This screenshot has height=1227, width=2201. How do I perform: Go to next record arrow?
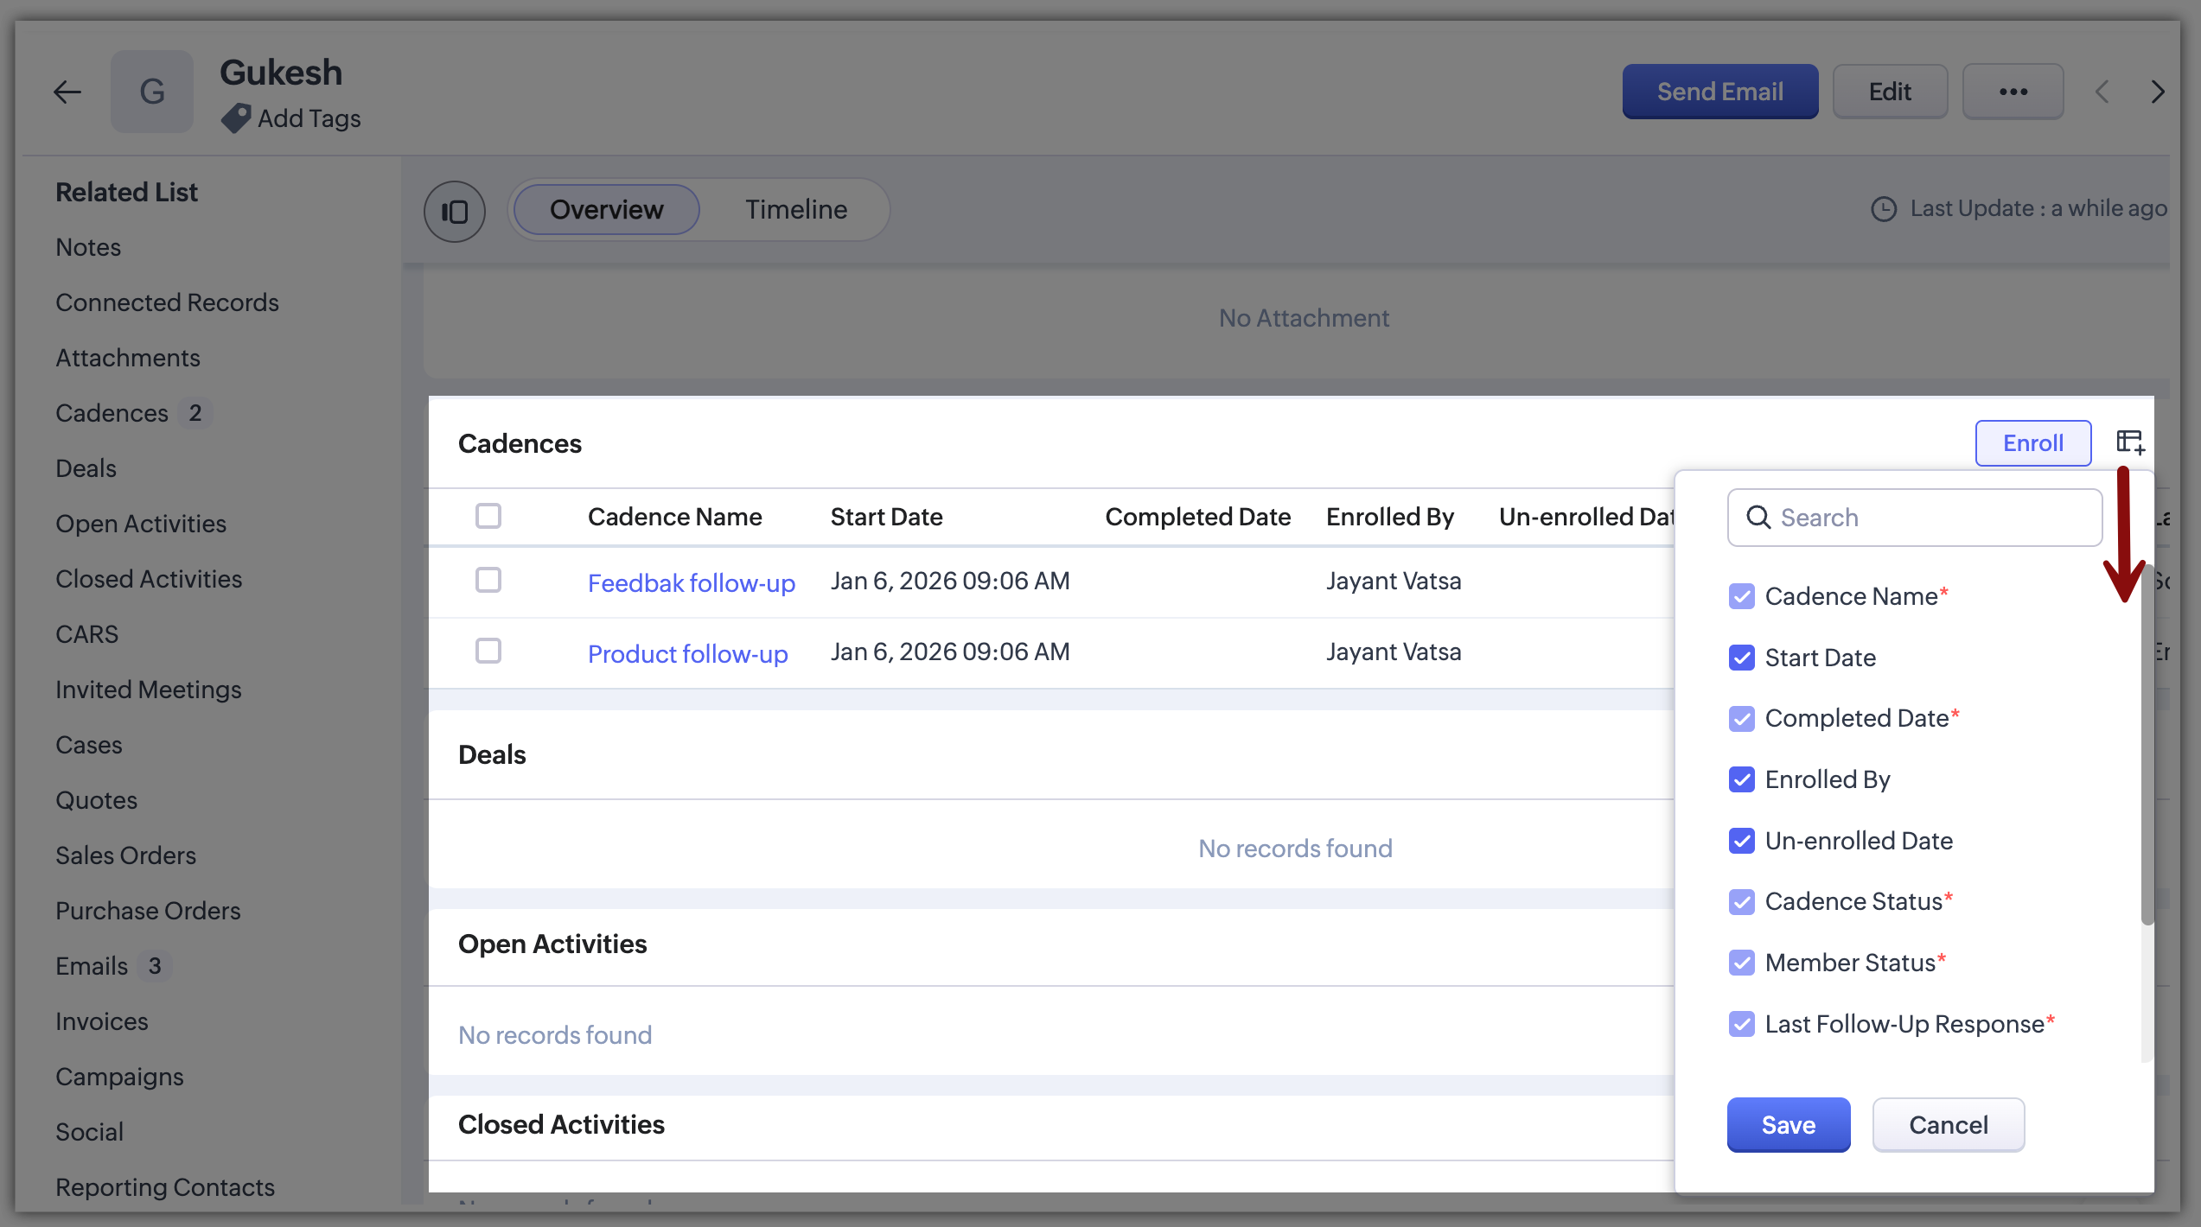[x=2158, y=92]
